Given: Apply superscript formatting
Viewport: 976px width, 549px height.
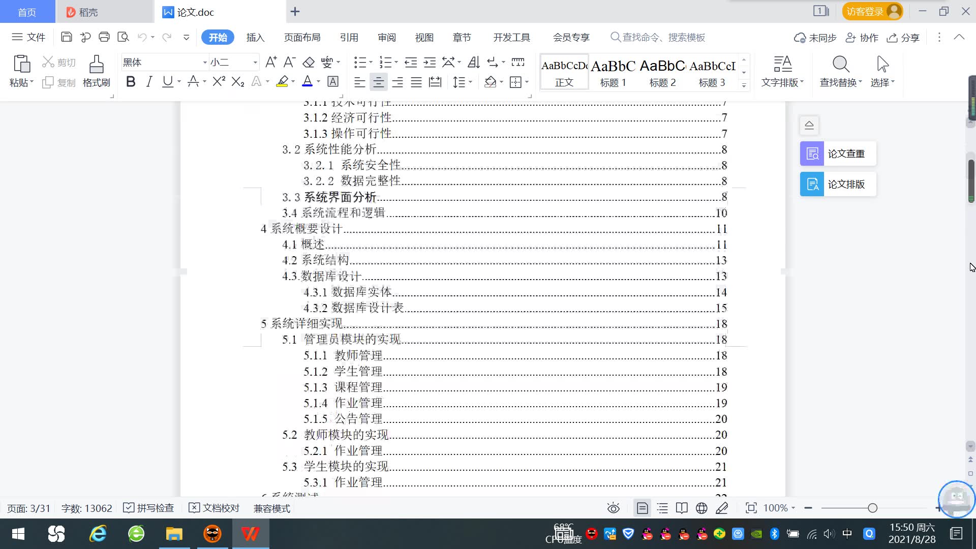Looking at the screenshot, I should tap(219, 82).
